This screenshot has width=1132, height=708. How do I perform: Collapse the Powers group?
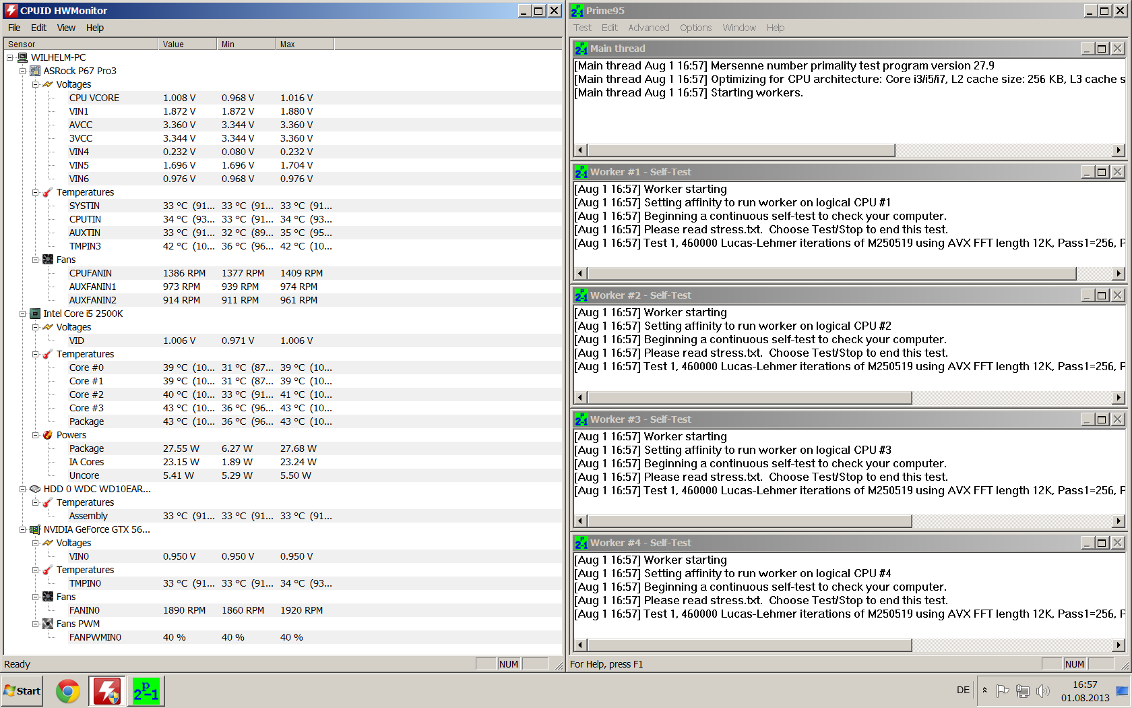(35, 435)
